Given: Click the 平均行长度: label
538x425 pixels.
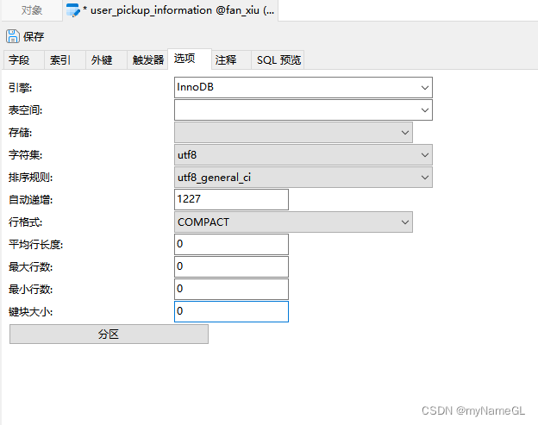Looking at the screenshot, I should coord(35,244).
